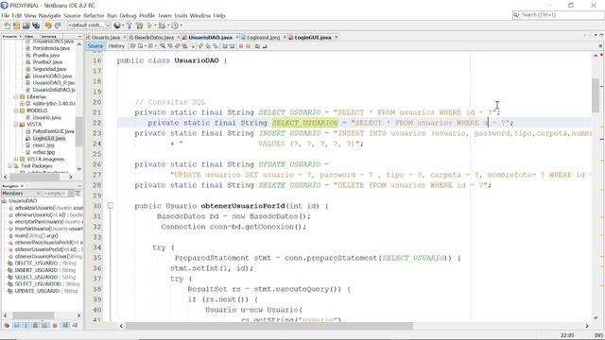Click the Undo toolbar icon
The height and width of the screenshot is (340, 605).
click(48, 25)
